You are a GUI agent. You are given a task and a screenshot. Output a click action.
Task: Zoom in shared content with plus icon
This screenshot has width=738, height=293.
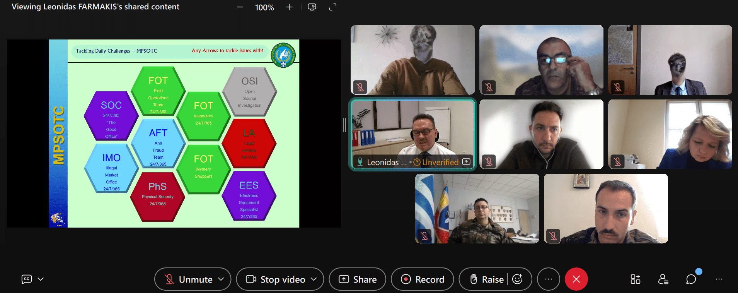289,7
